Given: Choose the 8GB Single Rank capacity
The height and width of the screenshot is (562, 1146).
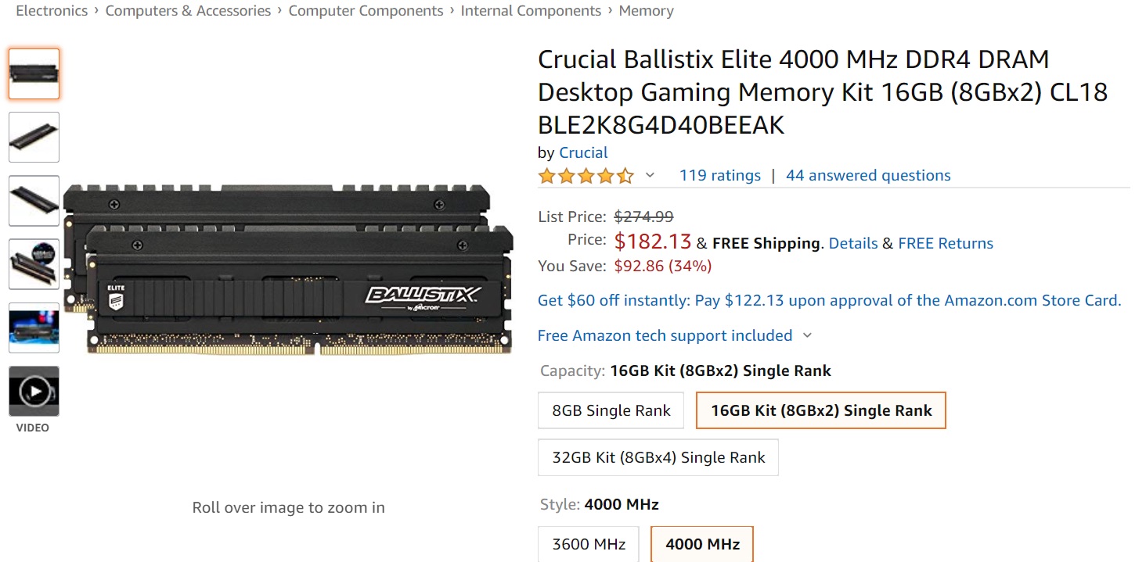Looking at the screenshot, I should click(611, 410).
